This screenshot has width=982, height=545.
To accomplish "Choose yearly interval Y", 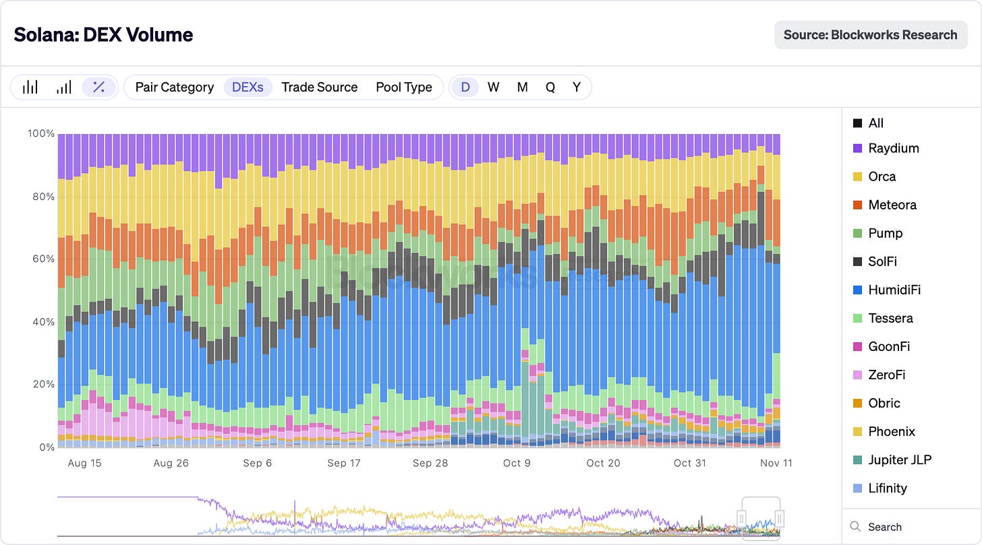I will pos(577,87).
